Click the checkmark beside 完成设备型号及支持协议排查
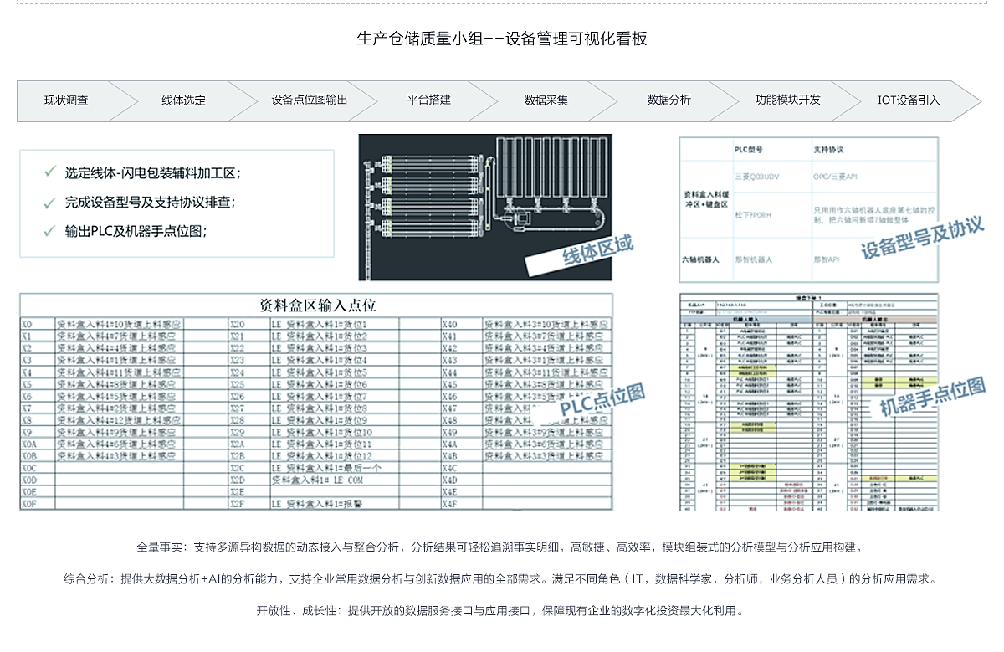 (50, 202)
